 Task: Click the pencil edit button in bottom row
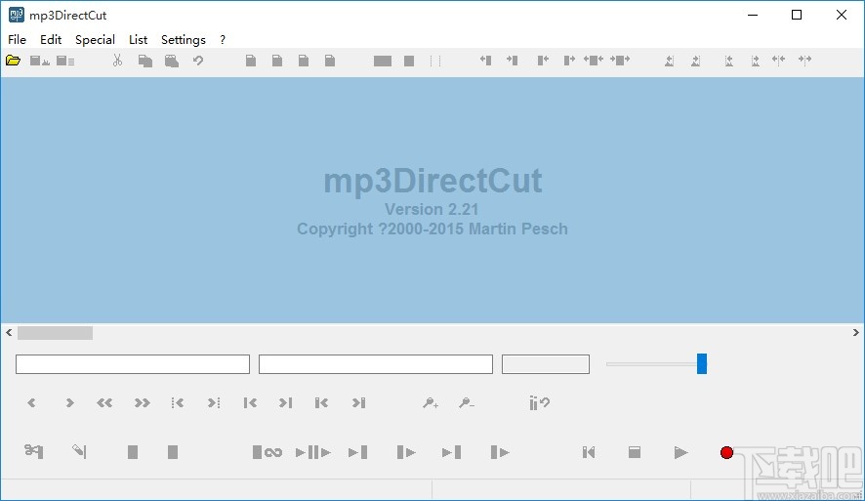pos(79,451)
